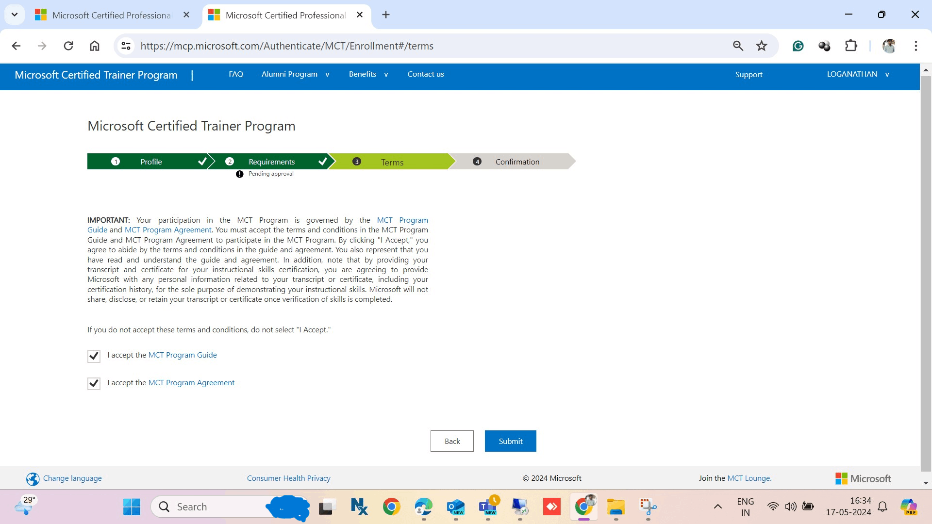The image size is (932, 524).
Task: Open the Grammarly extension
Action: (x=798, y=46)
